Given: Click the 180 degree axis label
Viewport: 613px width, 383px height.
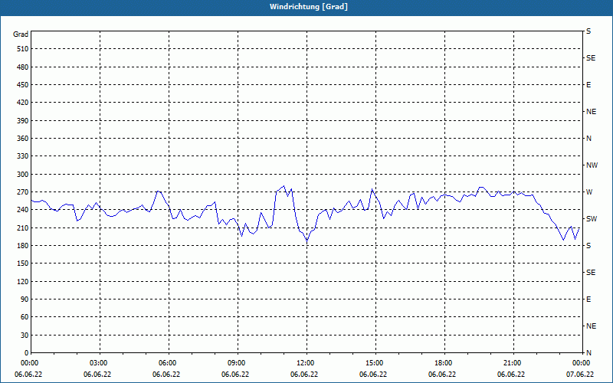Looking at the screenshot, I should [x=23, y=245].
